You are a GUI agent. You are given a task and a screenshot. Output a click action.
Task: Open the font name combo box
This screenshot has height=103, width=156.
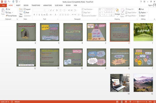click(39, 10)
